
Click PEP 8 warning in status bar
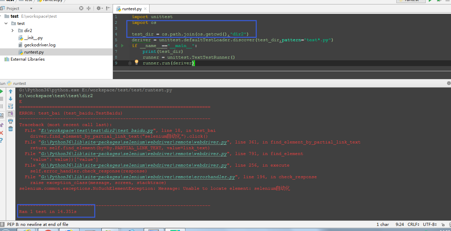pos(38,224)
